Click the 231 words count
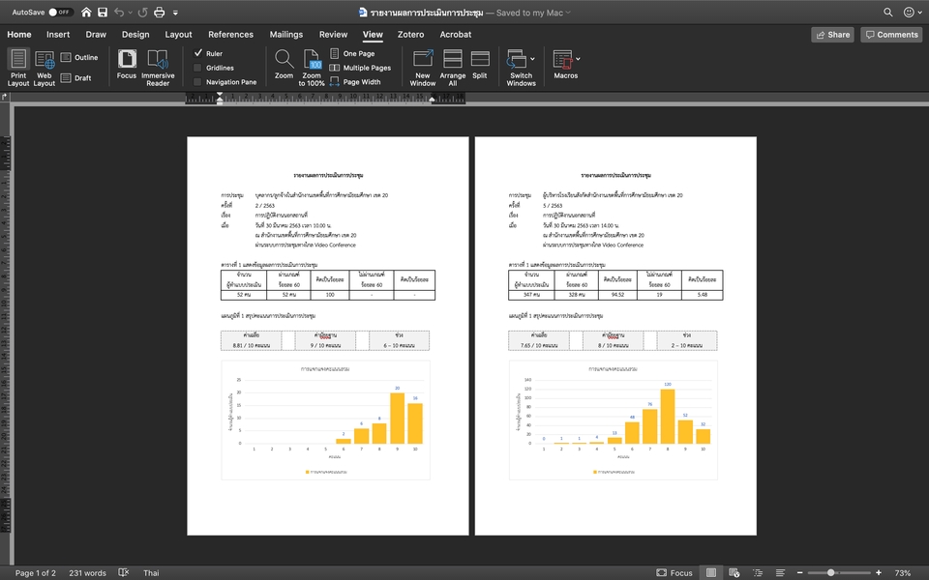Image resolution: width=929 pixels, height=580 pixels. (x=88, y=573)
